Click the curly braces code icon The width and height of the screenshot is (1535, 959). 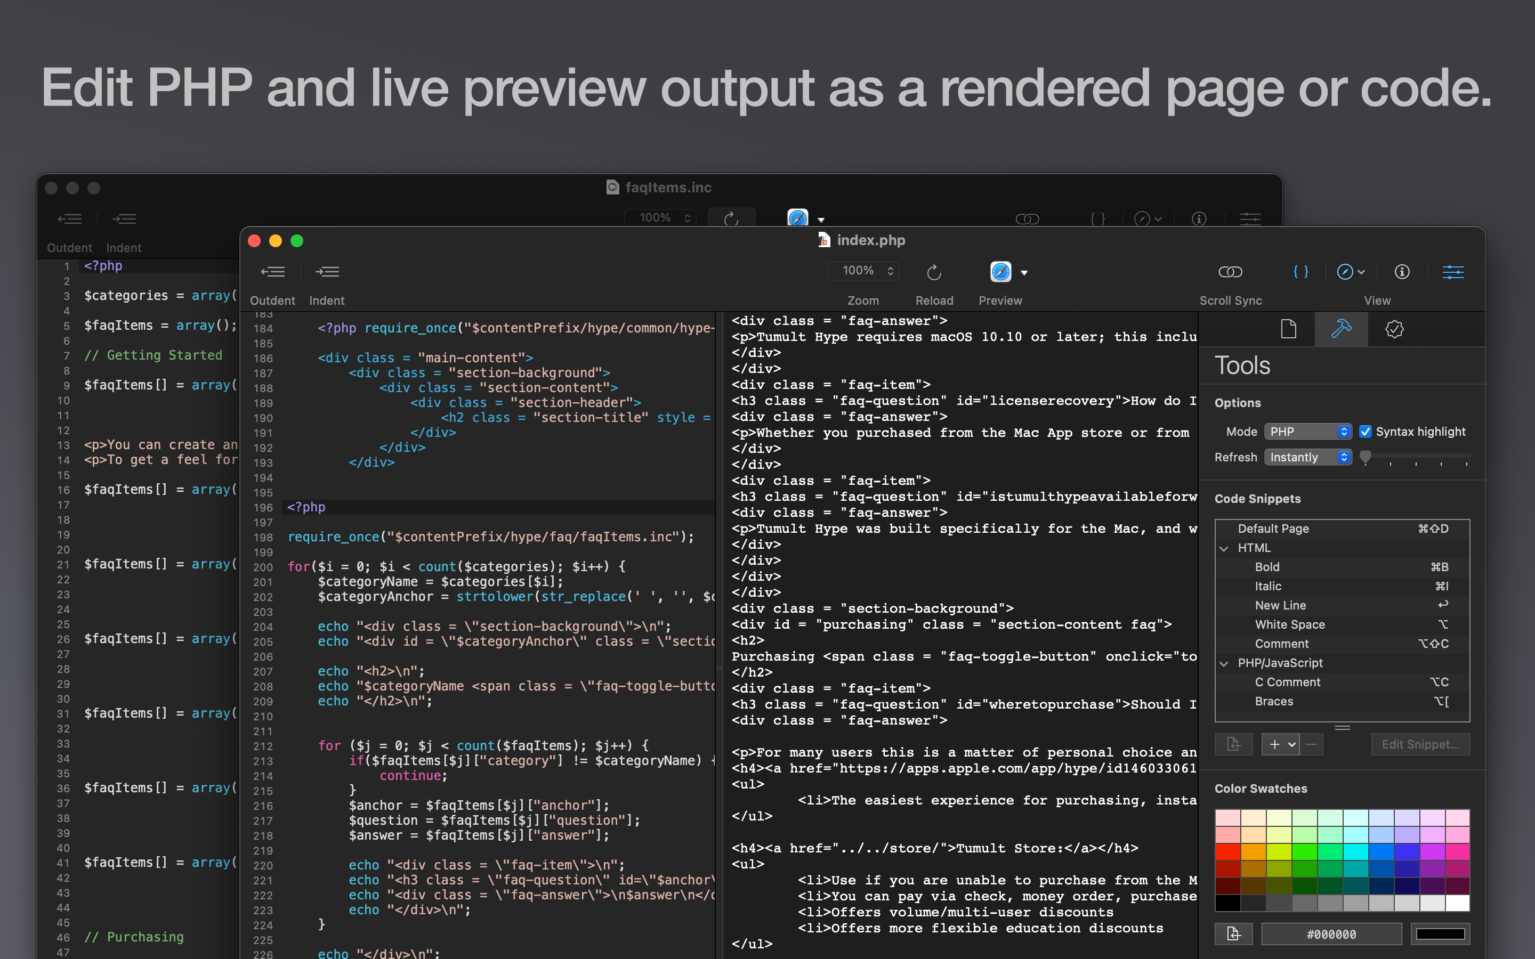(1301, 272)
